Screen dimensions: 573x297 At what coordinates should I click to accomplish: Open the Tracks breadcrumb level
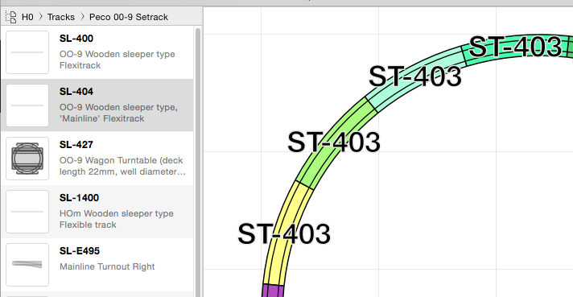point(60,17)
